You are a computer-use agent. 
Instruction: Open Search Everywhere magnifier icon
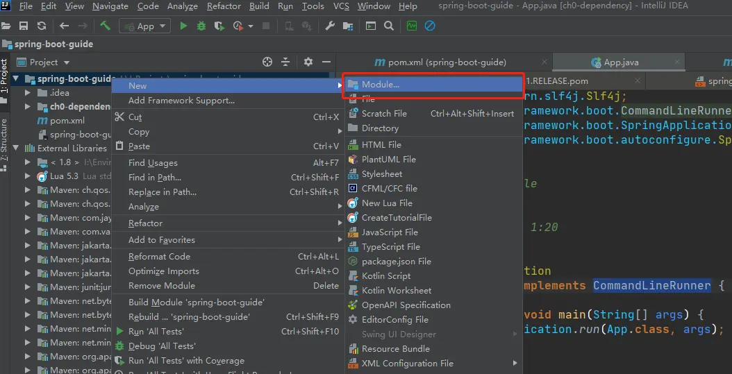[x=388, y=26]
